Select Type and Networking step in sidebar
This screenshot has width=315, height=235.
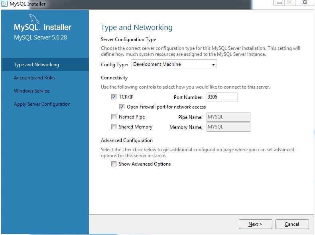[45, 65]
